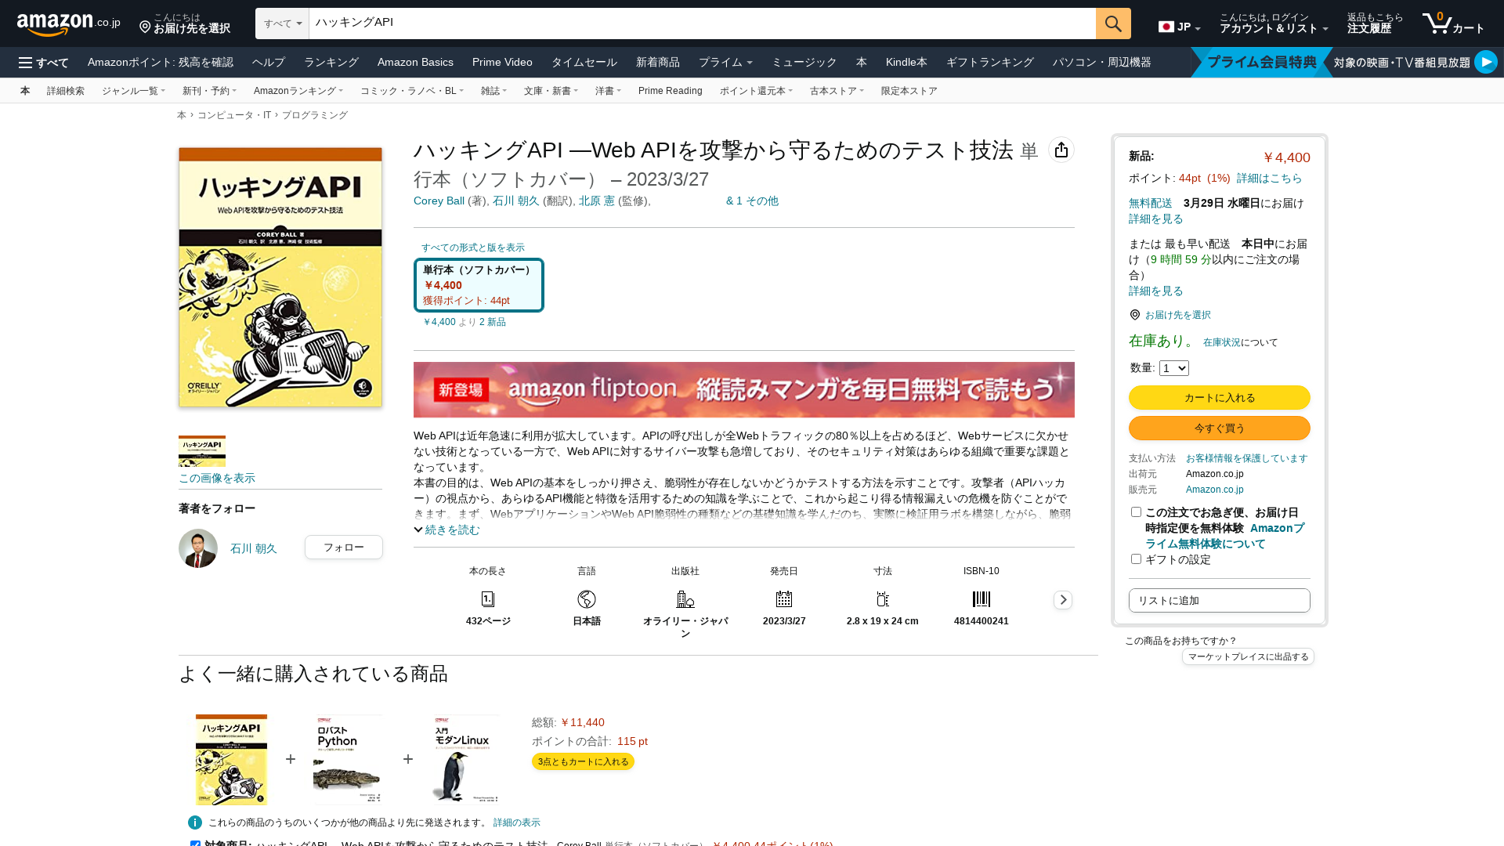Click マーケットプレイスに出品する button

1248,656
